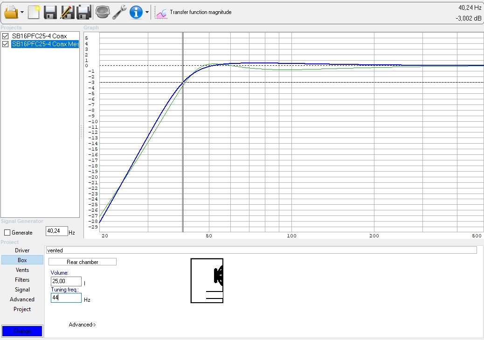
Task: Switch to the Vents tab
Action: 22,270
